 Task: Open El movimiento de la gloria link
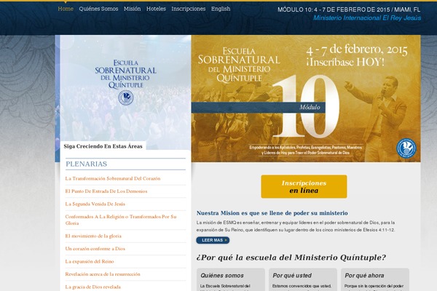(93, 236)
